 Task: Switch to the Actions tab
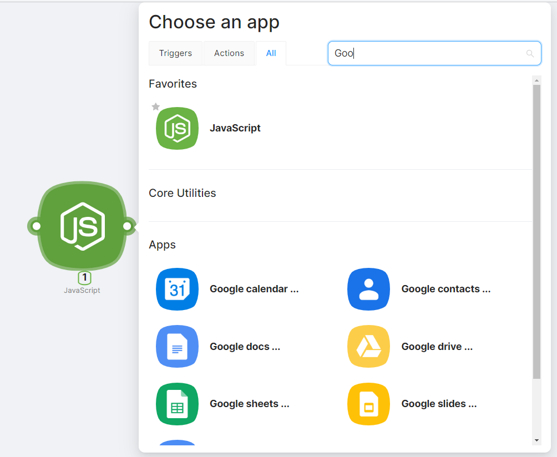coord(229,53)
